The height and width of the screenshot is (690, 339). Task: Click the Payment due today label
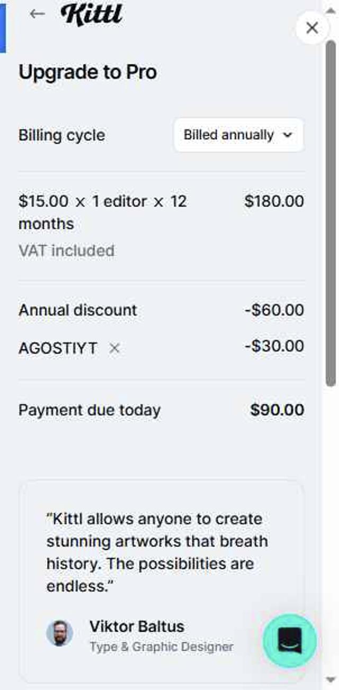90,410
